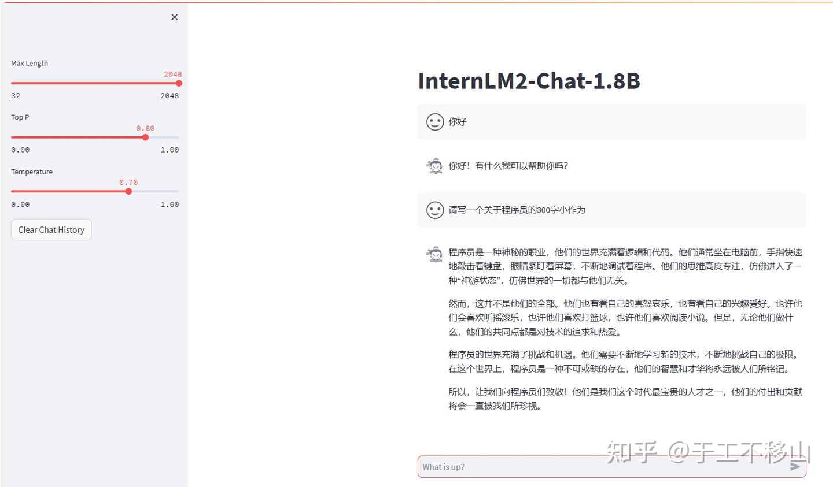The height and width of the screenshot is (487, 833).
Task: Click the robot avatar next to the long essay reply
Action: pos(434,254)
